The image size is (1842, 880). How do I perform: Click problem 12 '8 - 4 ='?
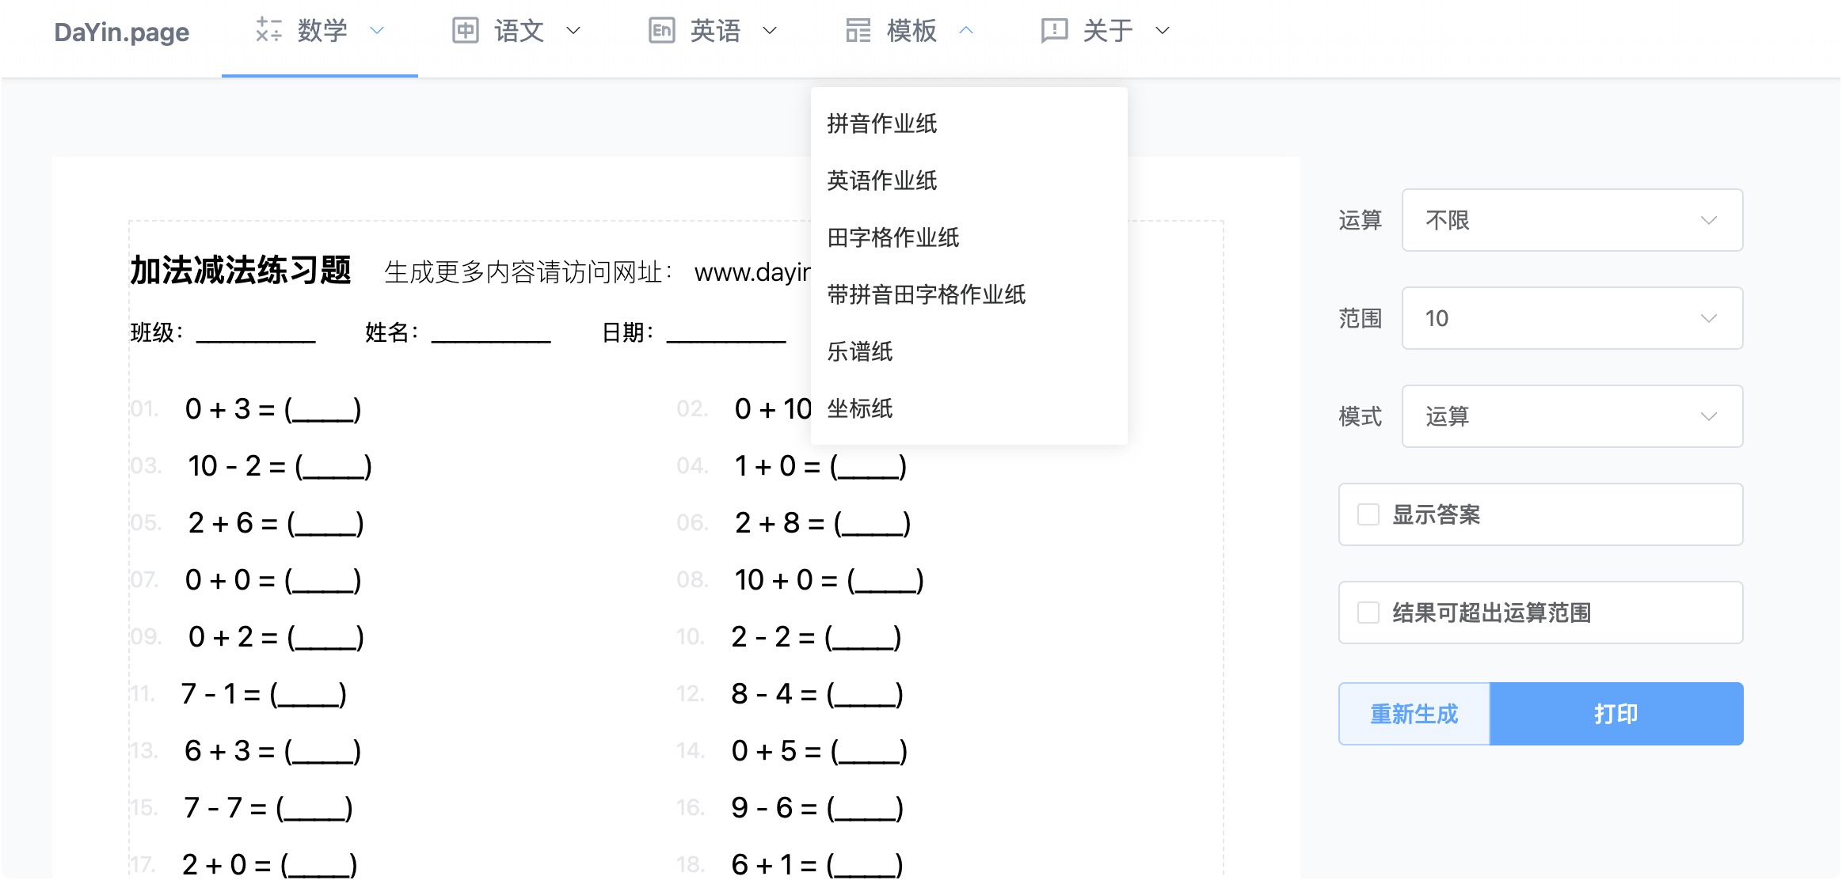tap(817, 694)
